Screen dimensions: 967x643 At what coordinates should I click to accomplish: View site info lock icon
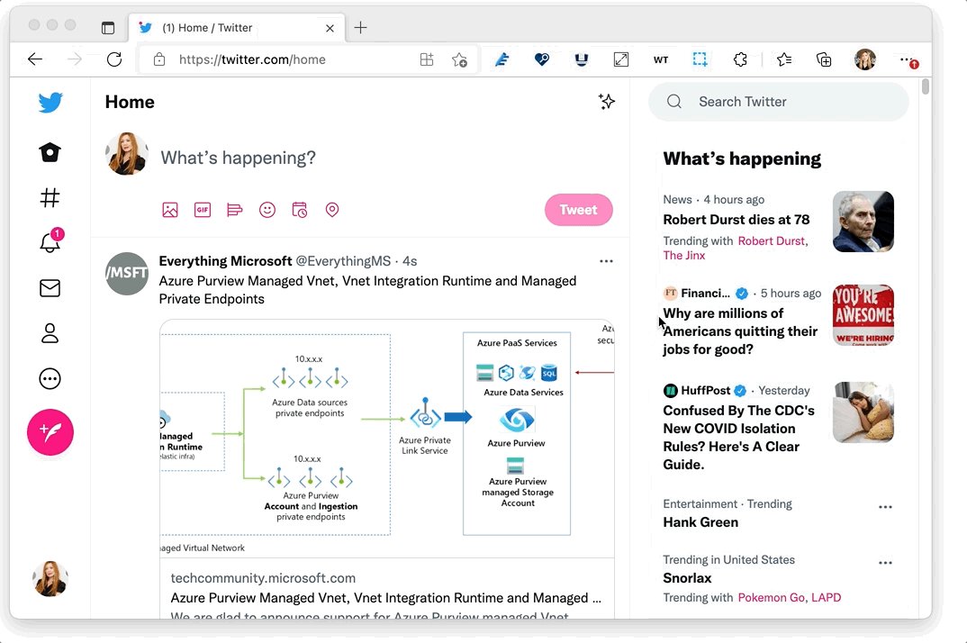(159, 59)
